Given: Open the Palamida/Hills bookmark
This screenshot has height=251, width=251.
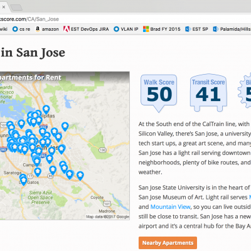Looking at the screenshot, I should [232, 29].
